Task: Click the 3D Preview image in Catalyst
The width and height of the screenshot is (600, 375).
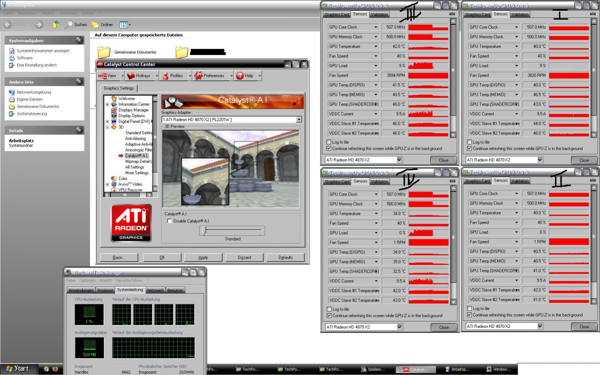Action: [x=231, y=169]
